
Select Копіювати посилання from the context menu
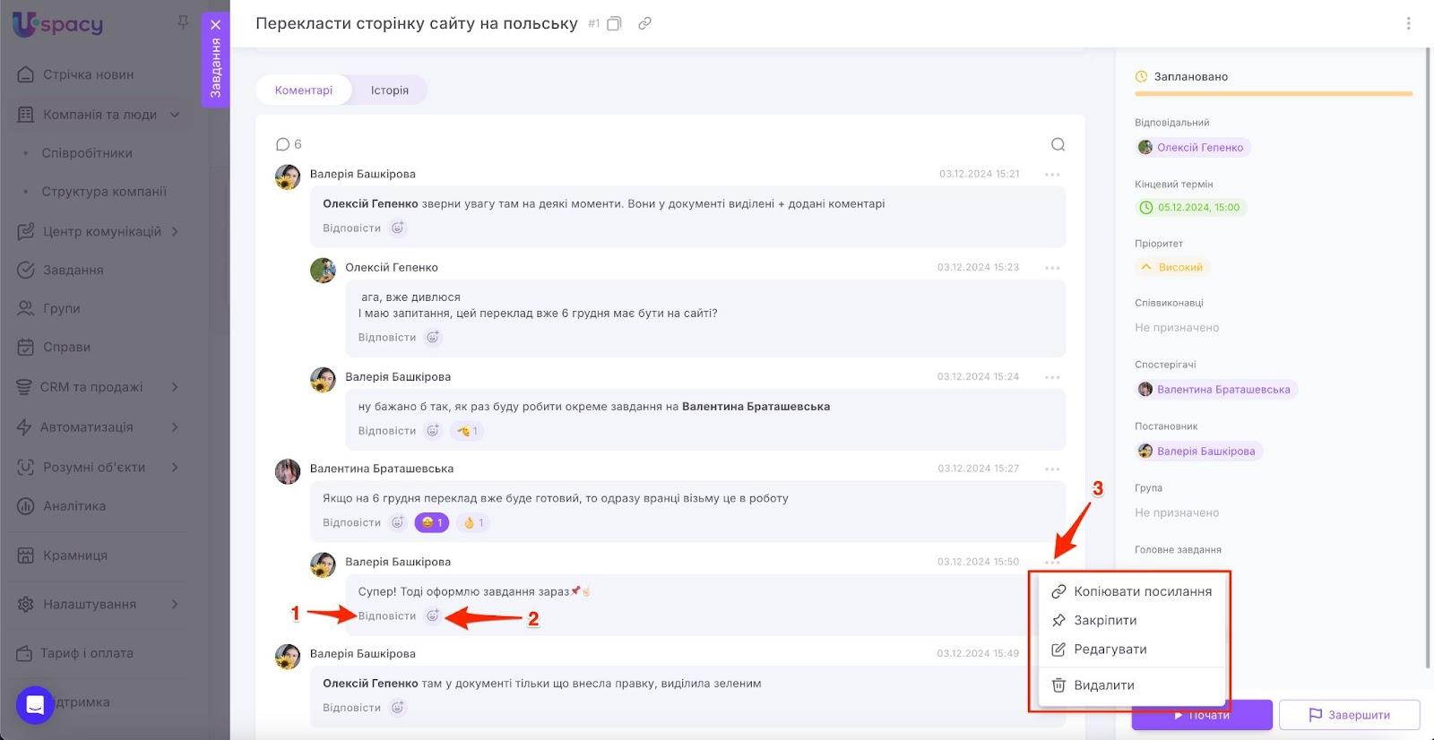1132,591
